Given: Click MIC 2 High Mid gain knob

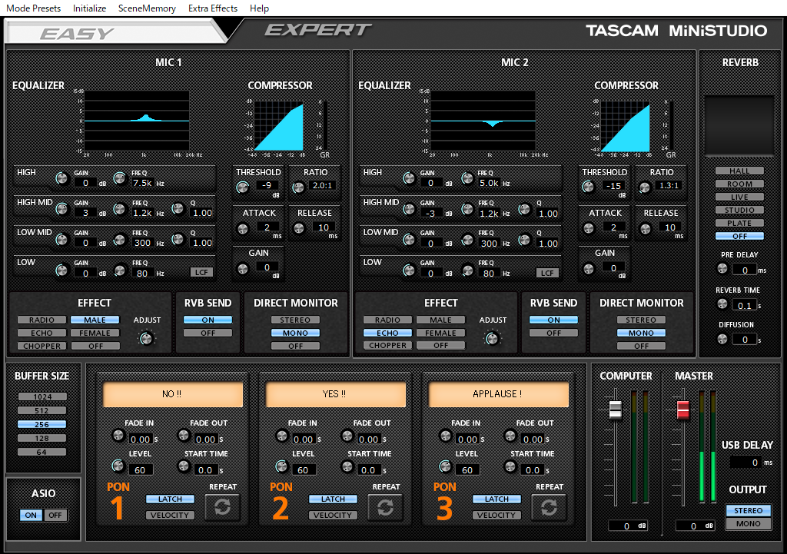Looking at the screenshot, I should (409, 209).
